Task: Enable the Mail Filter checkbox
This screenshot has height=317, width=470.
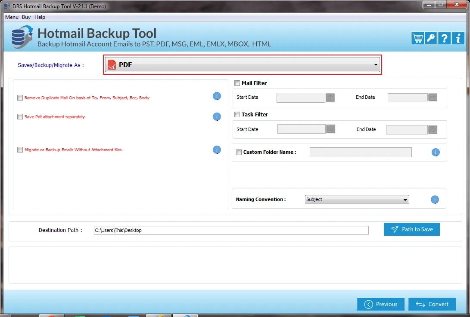Action: 237,83
